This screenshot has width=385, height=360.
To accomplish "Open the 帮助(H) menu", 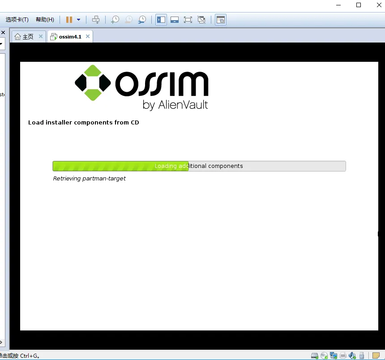I will point(45,20).
